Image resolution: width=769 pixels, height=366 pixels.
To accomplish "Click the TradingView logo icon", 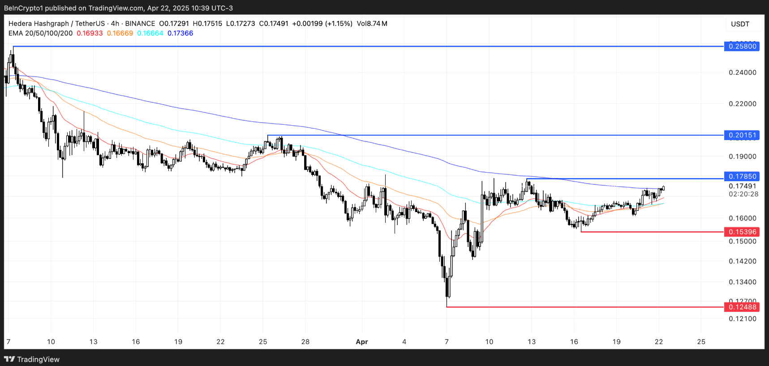I will tap(9, 359).
